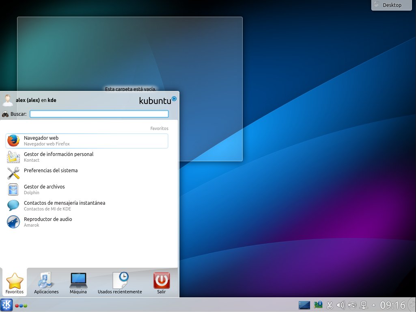Click 'alex (alex) en kde' user label
416x312 pixels.
(x=36, y=100)
